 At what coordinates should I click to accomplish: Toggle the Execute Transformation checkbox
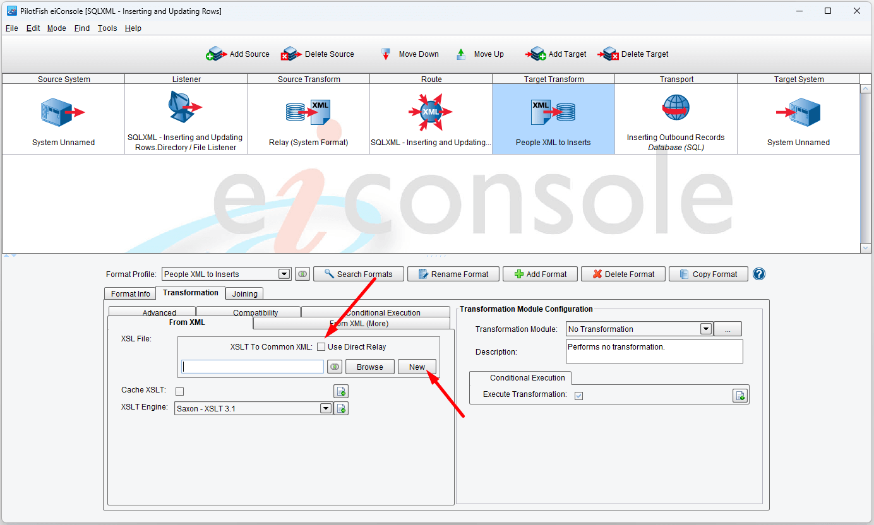(578, 395)
